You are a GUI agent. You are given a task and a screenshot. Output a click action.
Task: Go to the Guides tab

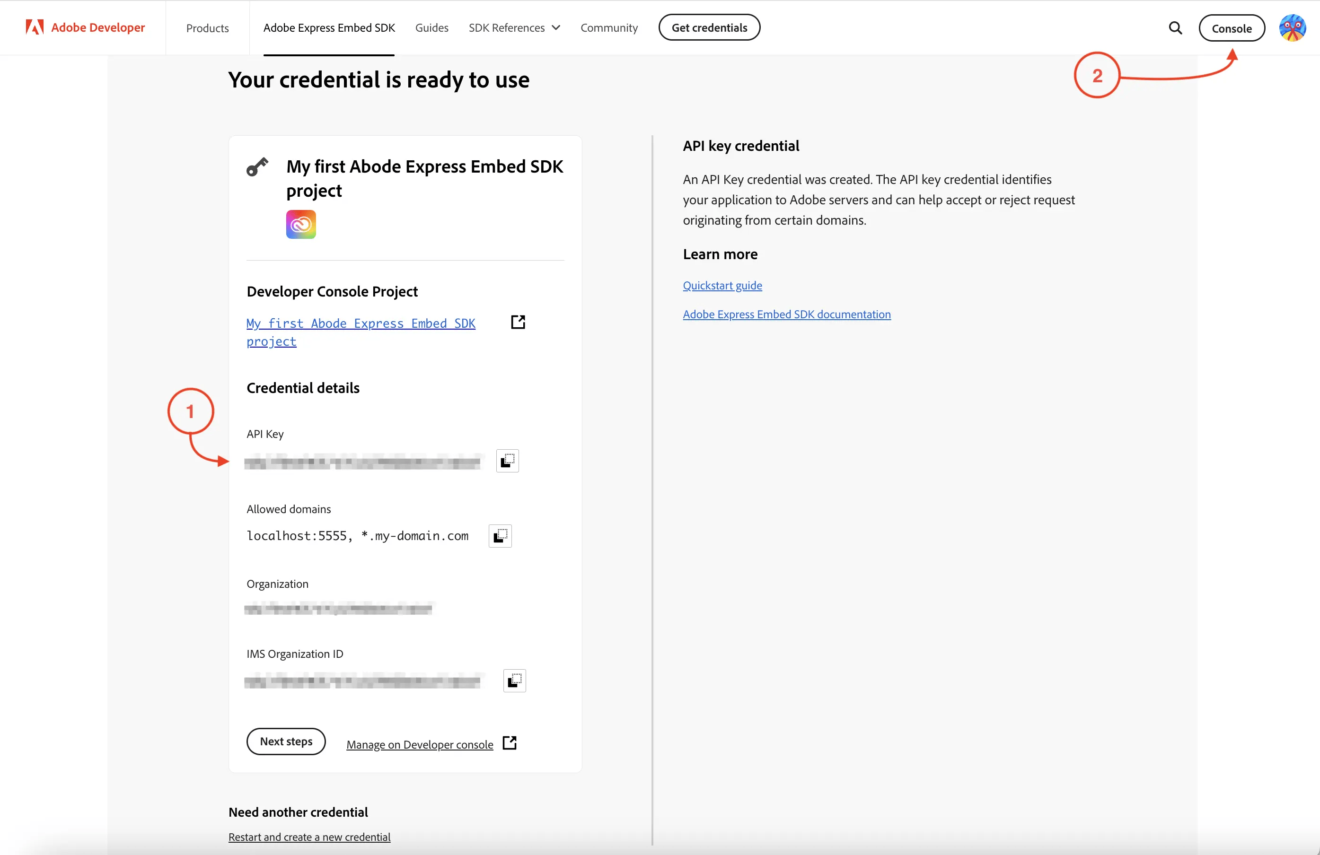click(x=431, y=28)
